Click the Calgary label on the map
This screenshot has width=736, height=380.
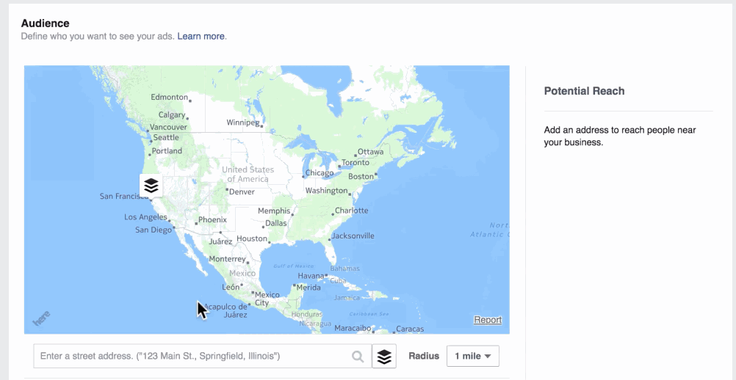click(x=172, y=114)
